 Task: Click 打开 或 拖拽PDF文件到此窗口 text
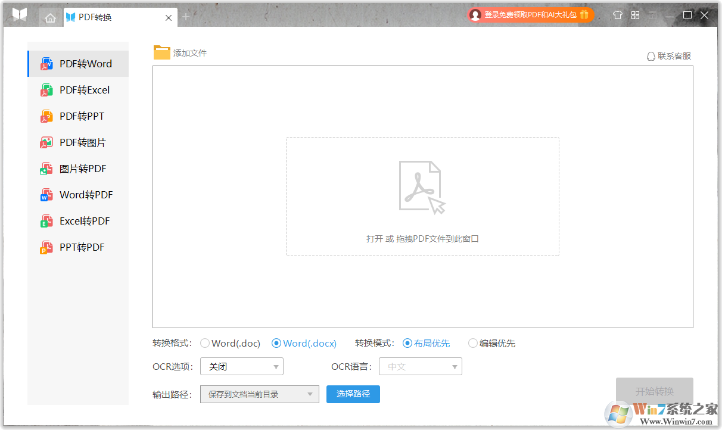(422, 239)
